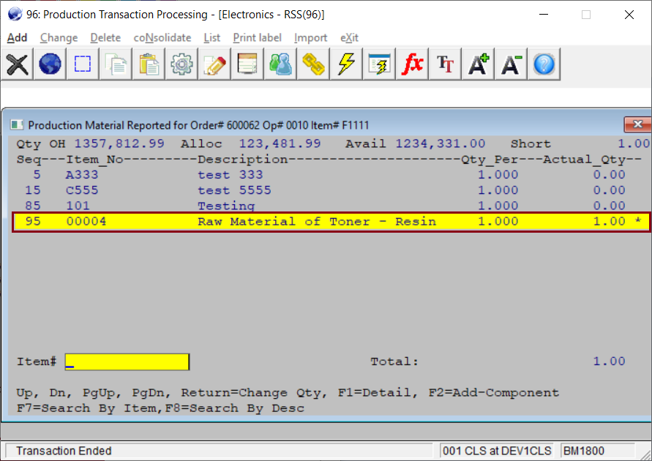The height and width of the screenshot is (461, 652).
Task: Open the gear settings toolbar icon
Action: 181,64
